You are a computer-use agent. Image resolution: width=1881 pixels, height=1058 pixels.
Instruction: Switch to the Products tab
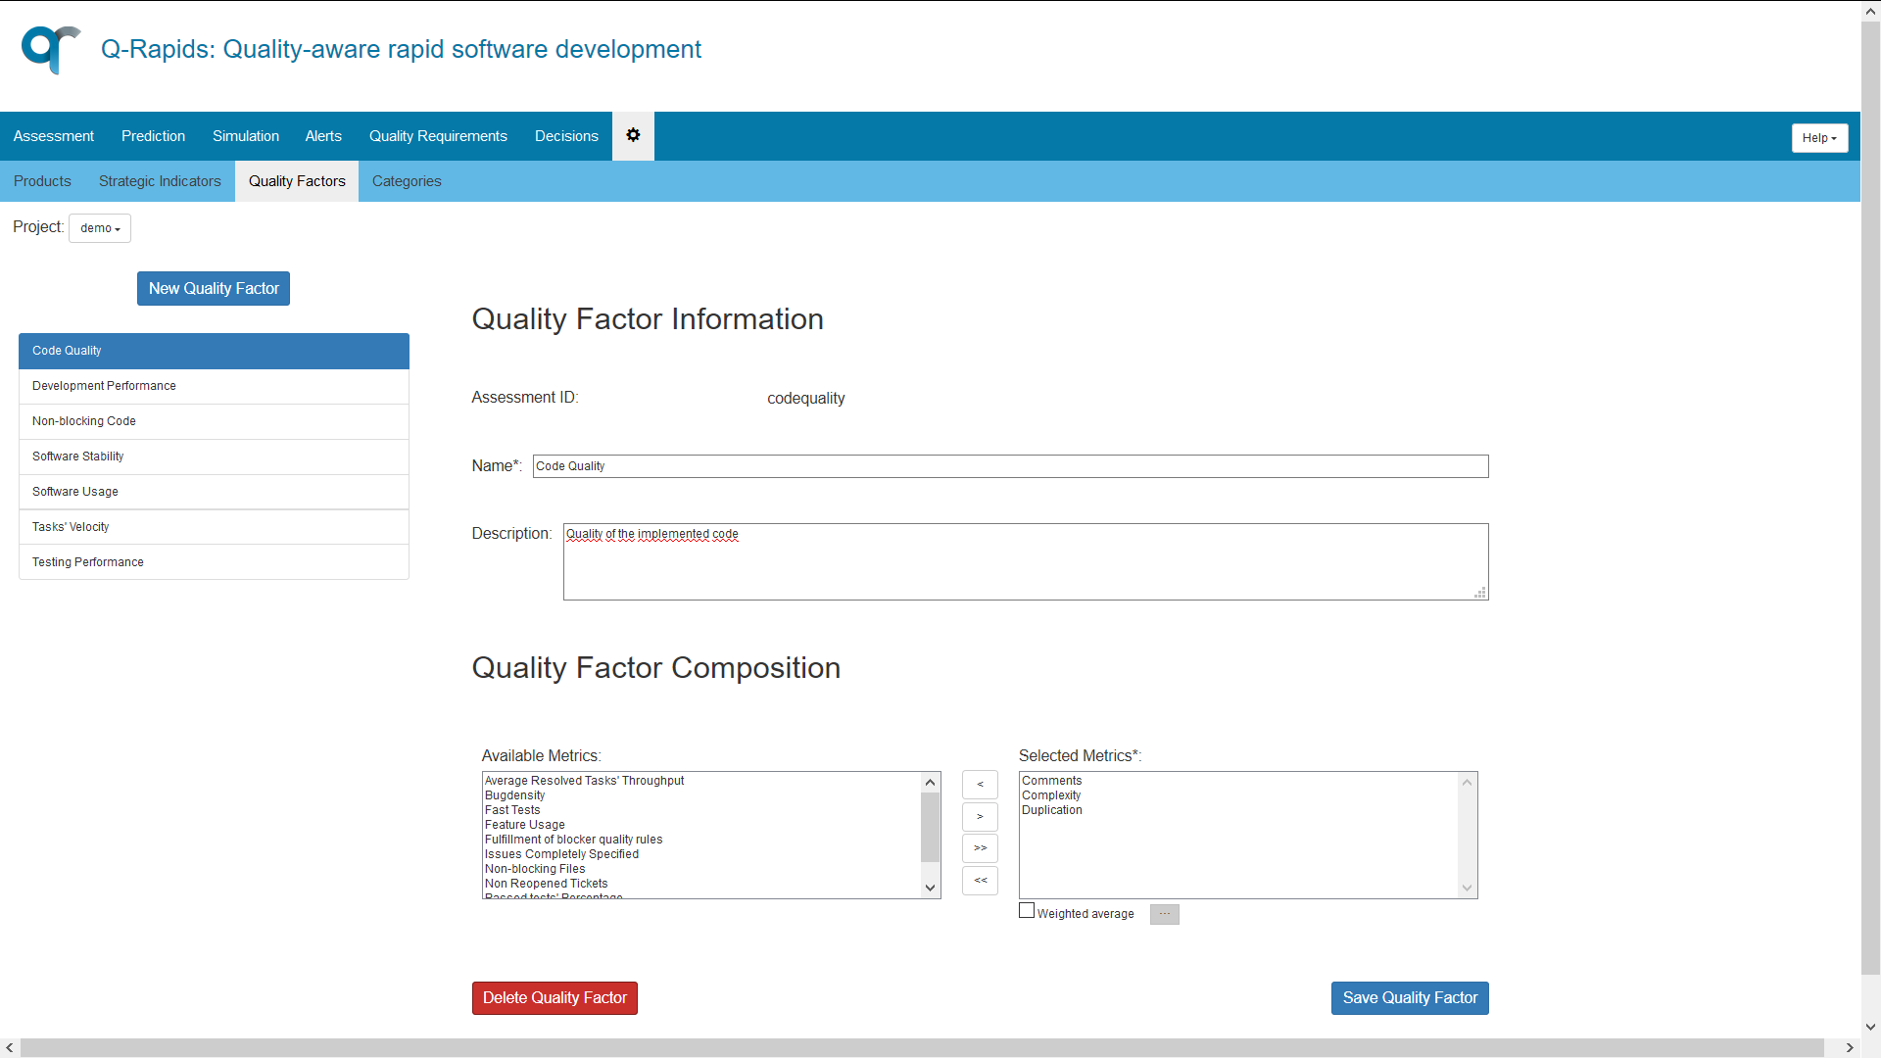pos(42,180)
